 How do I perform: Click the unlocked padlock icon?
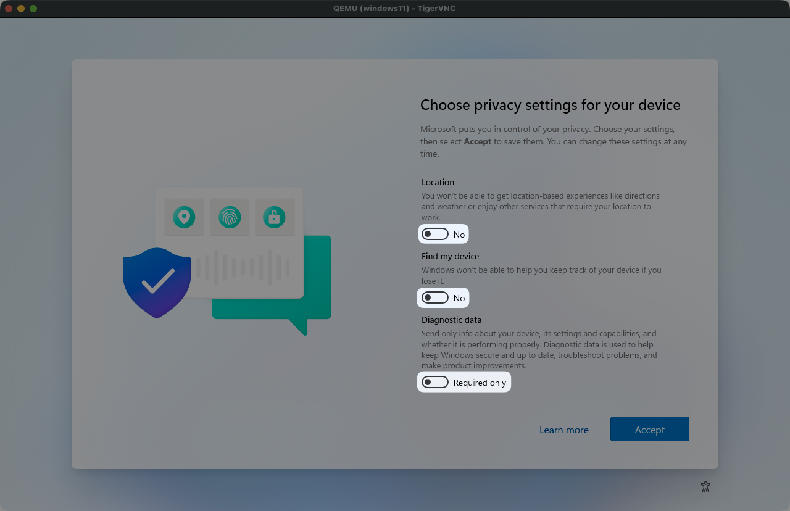[275, 217]
